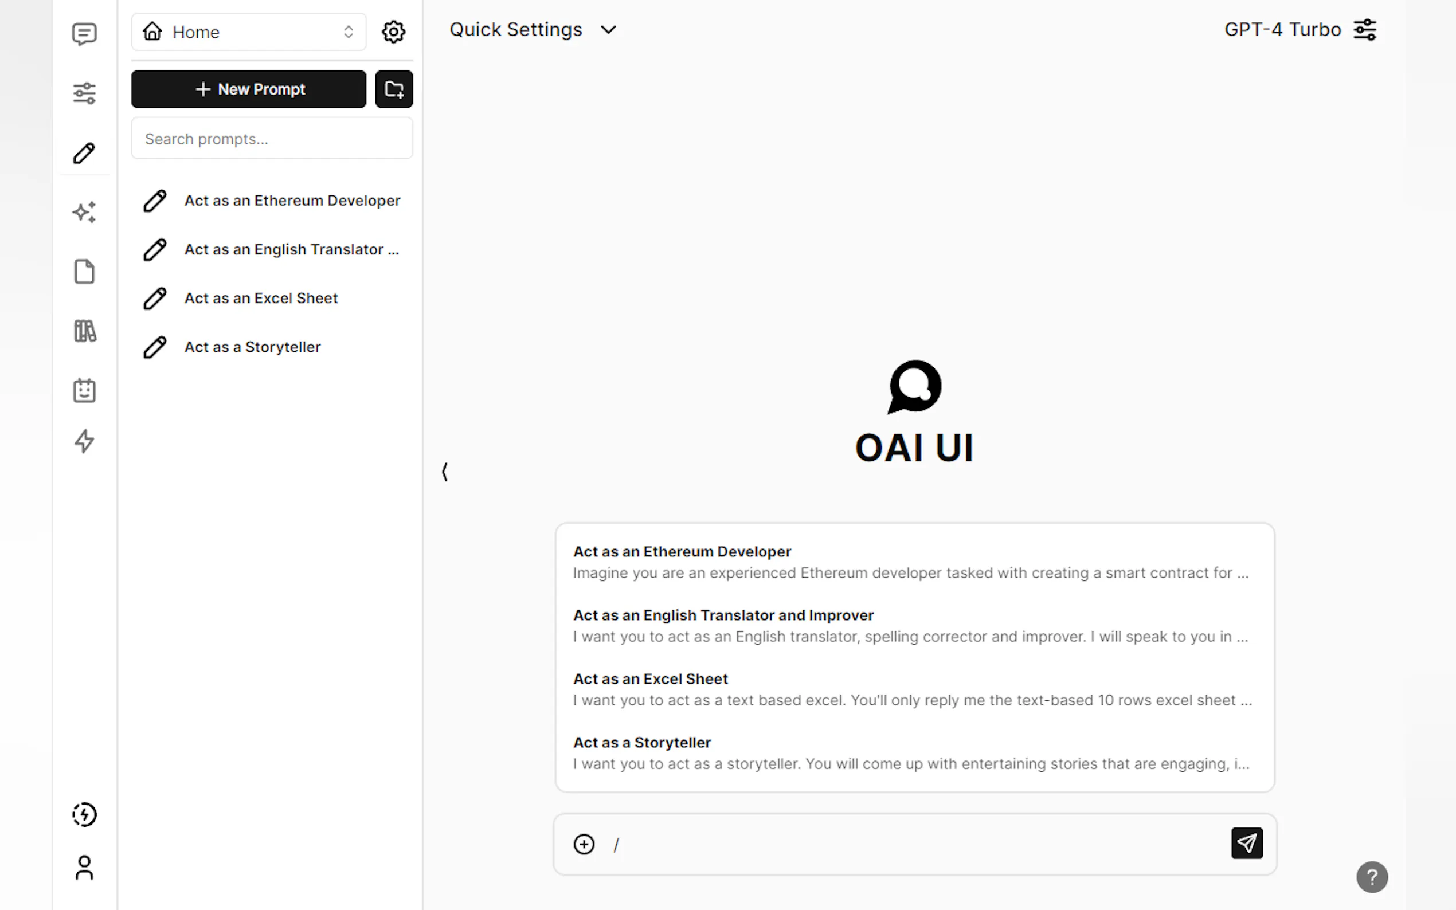
Task: Click the lightning bolt icon in sidebar
Action: (84, 441)
